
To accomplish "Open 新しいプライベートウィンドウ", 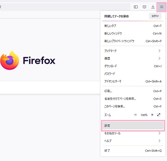I will (x=133, y=41).
